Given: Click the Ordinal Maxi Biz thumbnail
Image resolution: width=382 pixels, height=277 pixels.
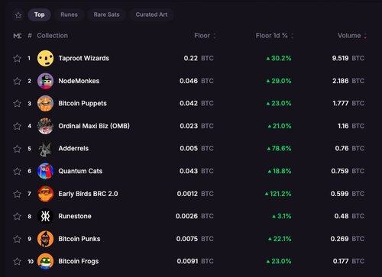Looking at the screenshot, I should 46,126.
